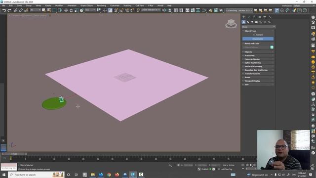Expand the Surface Scattering rollout
316x178 pixels.
[x=258, y=66]
